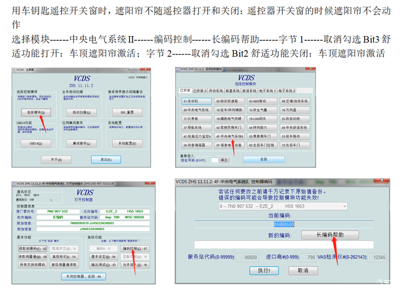This screenshot has height=289, width=407.
Task: Click the 自动扫描 button
Action: coord(81,112)
